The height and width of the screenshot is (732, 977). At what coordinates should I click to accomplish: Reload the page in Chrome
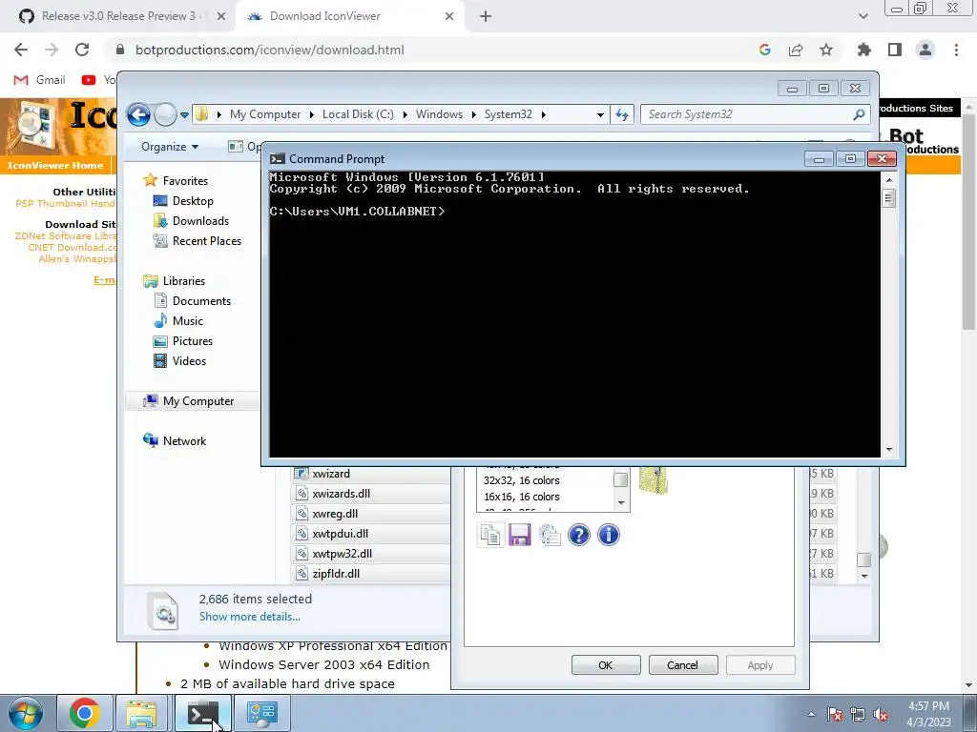(x=82, y=50)
